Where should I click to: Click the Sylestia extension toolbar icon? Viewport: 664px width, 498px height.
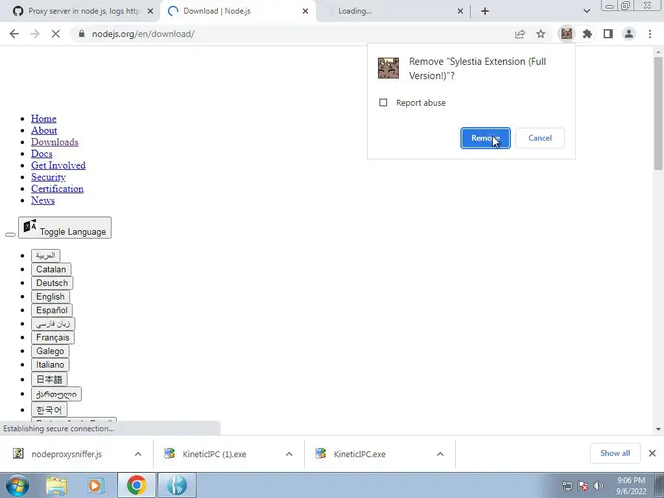(567, 34)
